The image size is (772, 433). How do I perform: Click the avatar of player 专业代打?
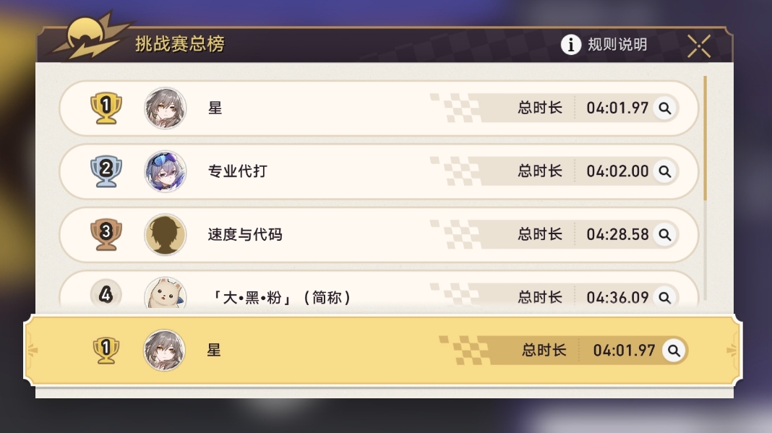pyautogui.click(x=166, y=171)
